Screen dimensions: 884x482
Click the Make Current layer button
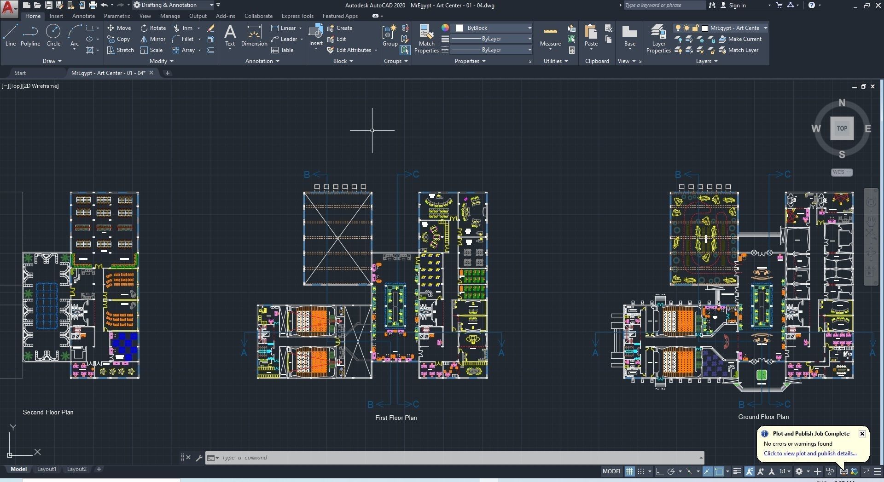tap(740, 39)
